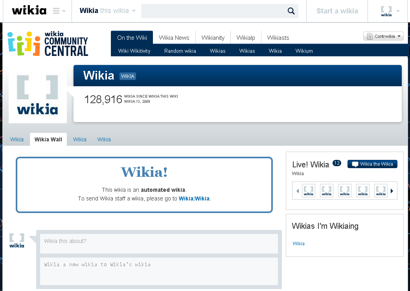This screenshot has width=410, height=291.
Task: Click the second avatar in chat carousel
Action: (327, 191)
